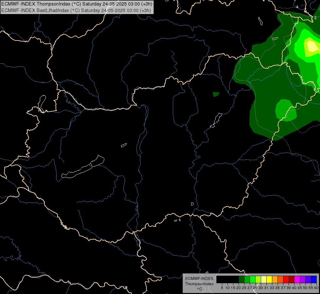Click the BestLiftedIndex title line at top

click(x=76, y=10)
